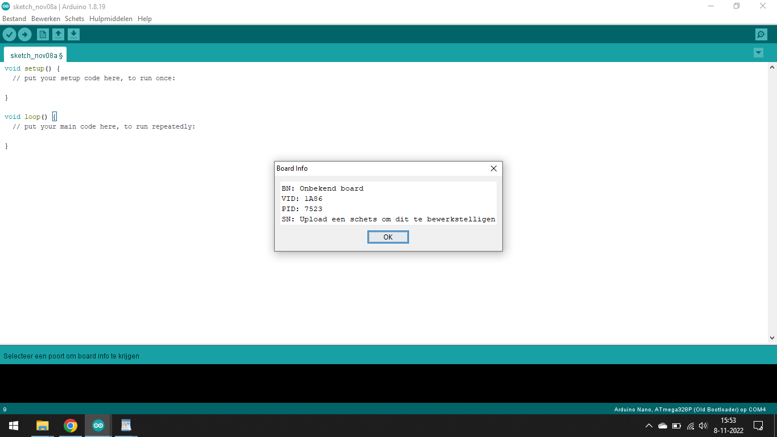The height and width of the screenshot is (437, 777).
Task: Expand the tab options dropdown arrow
Action: point(758,53)
